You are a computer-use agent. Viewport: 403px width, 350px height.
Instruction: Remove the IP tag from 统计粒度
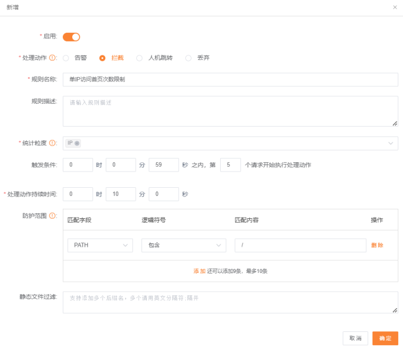pyautogui.click(x=77, y=143)
